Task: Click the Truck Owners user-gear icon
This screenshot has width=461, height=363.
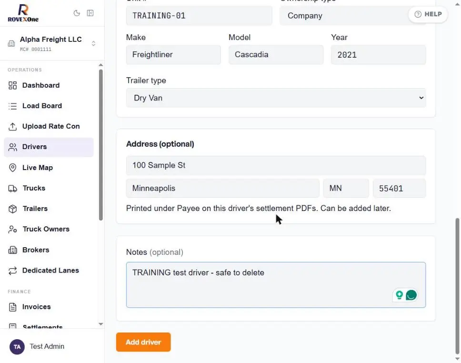Action: [x=13, y=229]
